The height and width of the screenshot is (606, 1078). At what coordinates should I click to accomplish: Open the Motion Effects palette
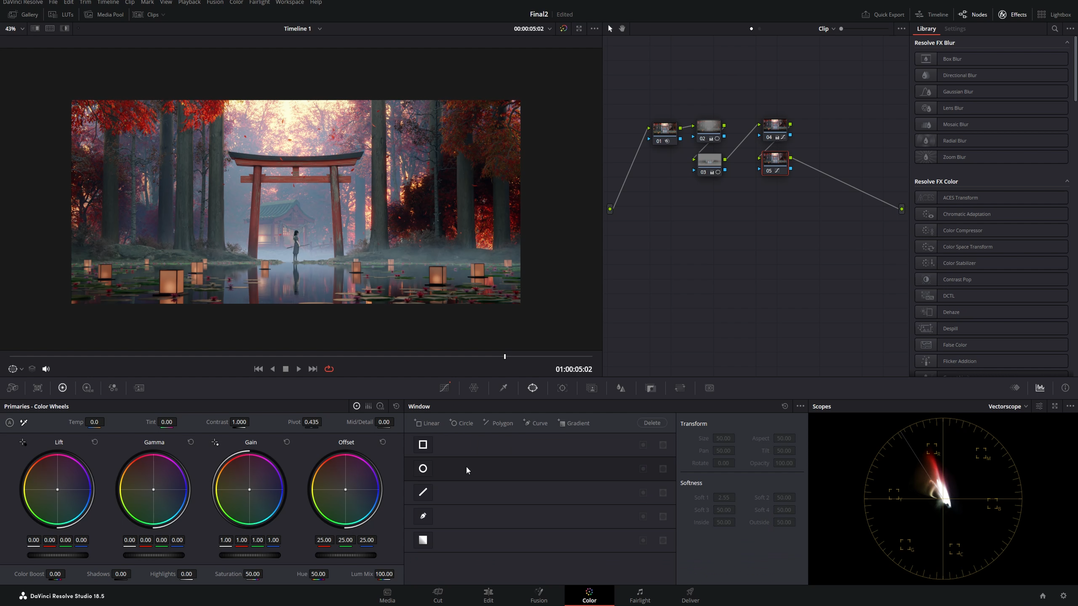[139, 388]
